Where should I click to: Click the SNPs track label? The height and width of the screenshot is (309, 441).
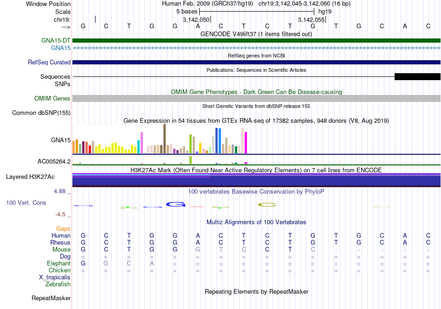tap(63, 84)
